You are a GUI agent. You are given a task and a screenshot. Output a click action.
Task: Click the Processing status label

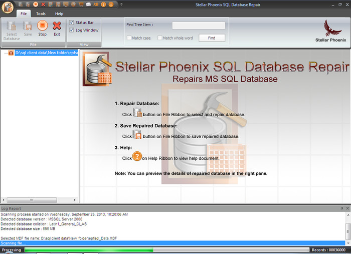[12, 250]
